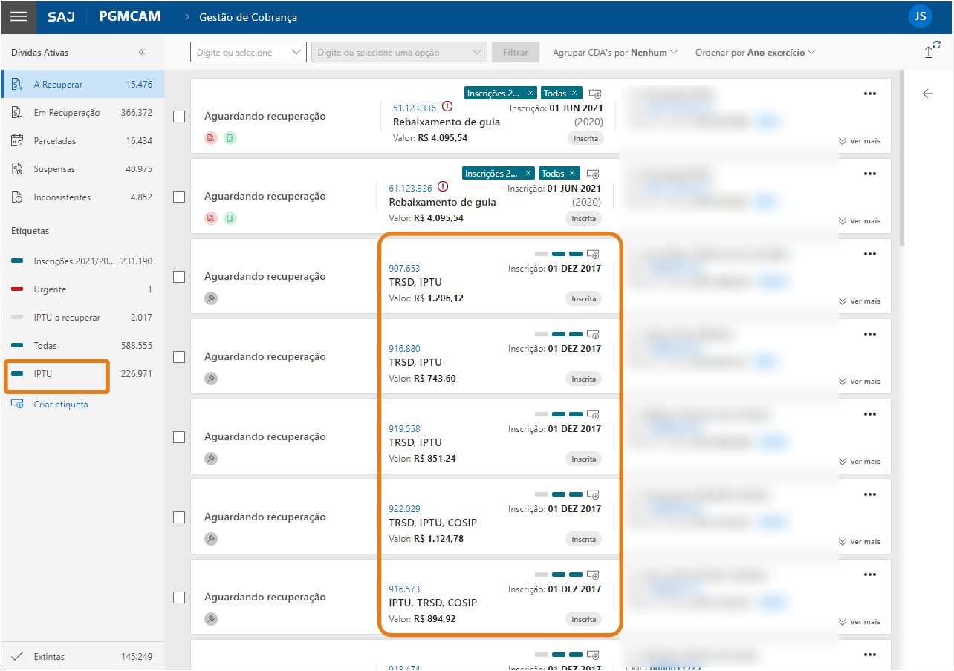Viewport: 954px width, 671px height.
Task: Open the first 'Digite ou selecione' dropdown
Action: [248, 52]
